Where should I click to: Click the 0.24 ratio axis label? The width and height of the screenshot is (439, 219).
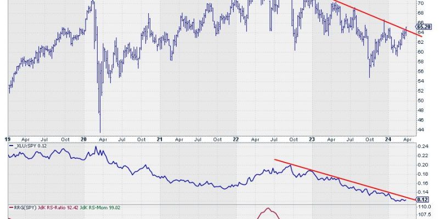423,146
